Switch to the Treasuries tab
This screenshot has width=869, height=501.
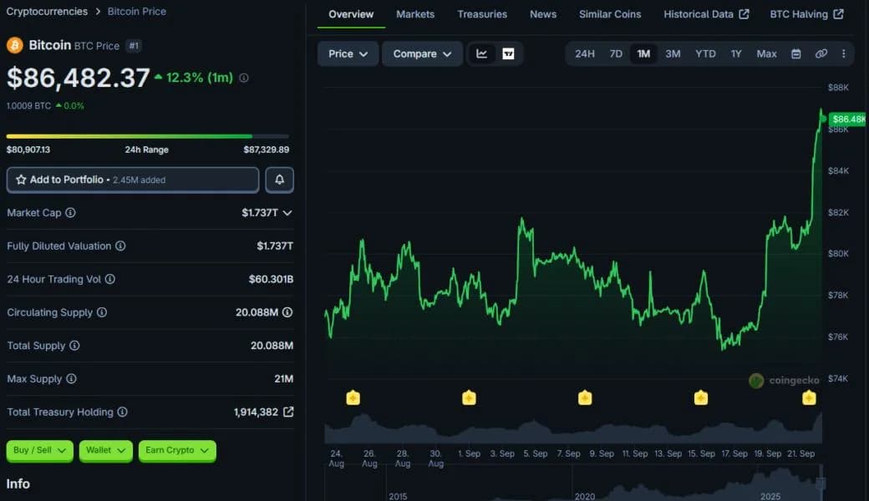click(x=482, y=14)
